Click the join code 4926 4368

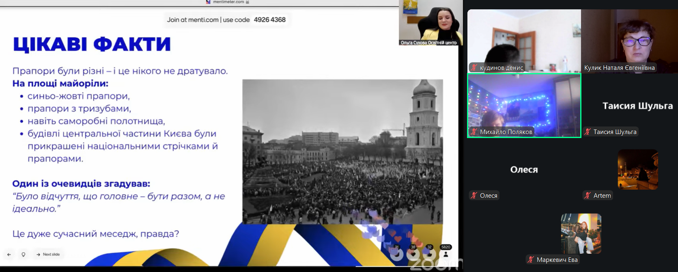(269, 19)
